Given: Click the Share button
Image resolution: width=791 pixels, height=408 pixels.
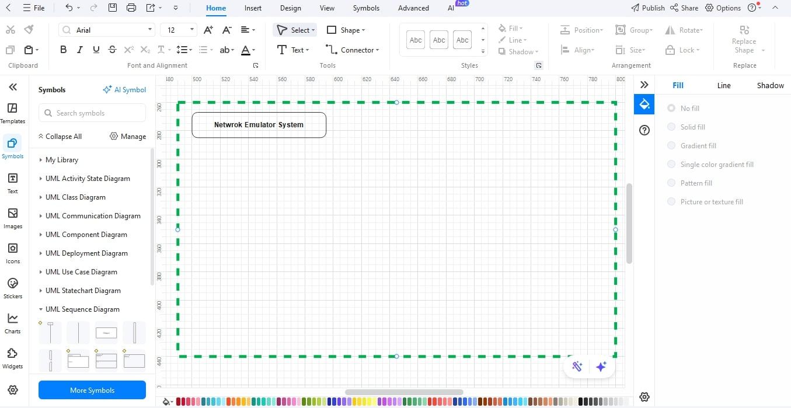Looking at the screenshot, I should pyautogui.click(x=684, y=8).
